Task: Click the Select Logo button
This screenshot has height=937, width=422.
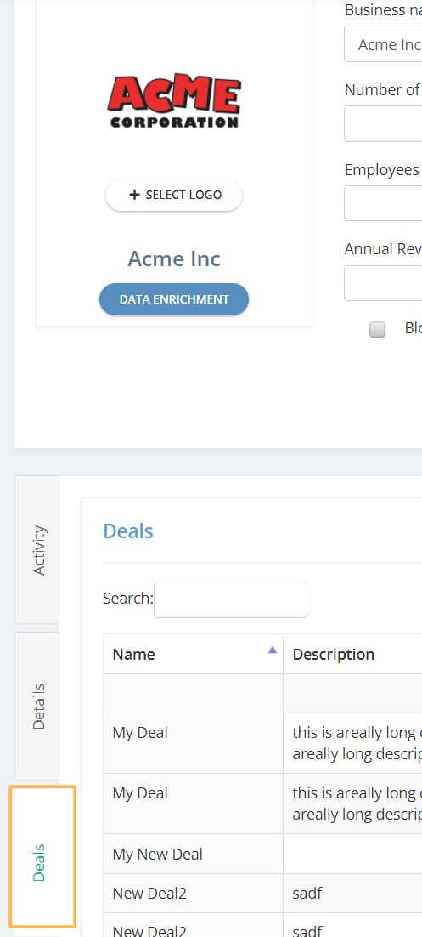Action: click(x=174, y=195)
